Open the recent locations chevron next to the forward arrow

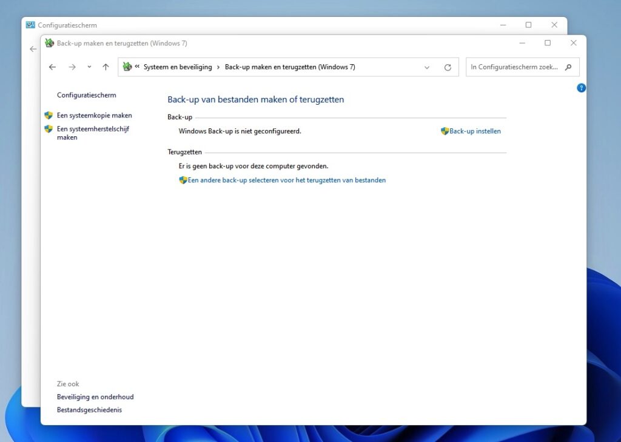tap(89, 67)
